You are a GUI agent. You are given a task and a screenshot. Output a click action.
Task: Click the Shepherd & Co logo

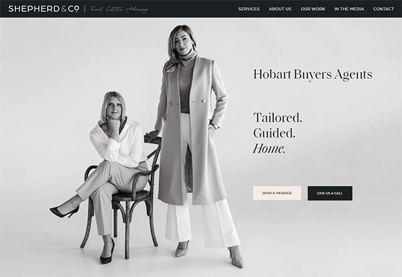(x=44, y=9)
